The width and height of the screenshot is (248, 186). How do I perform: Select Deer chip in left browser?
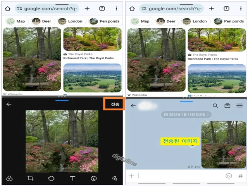(43, 21)
